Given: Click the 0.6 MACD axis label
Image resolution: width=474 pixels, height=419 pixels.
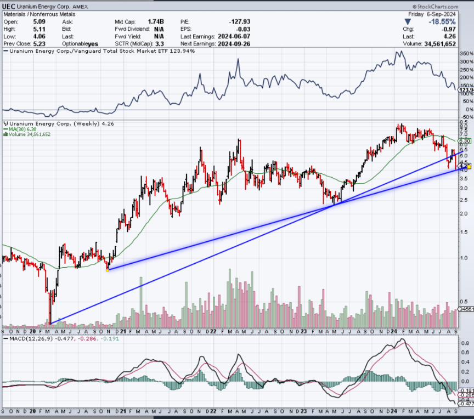Looking at the screenshot, I should pos(466,353).
